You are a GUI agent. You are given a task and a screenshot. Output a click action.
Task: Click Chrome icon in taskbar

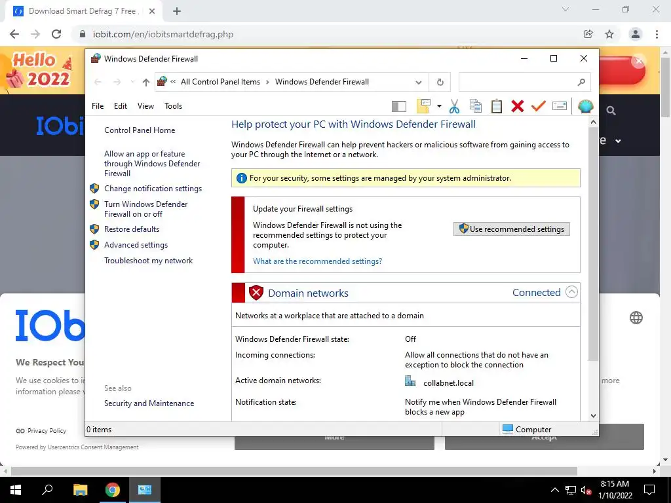coord(113,490)
